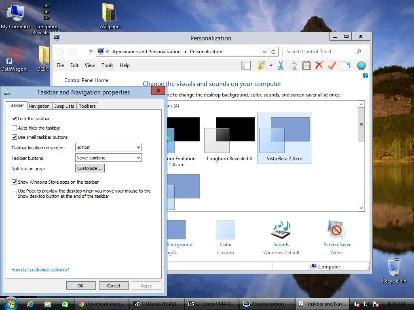Switch to the Jump Lists tab
The image size is (414, 310).
64,106
